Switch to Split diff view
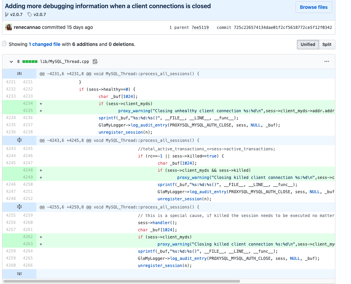Image resolution: width=351 pixels, height=284 pixels. 327,44
